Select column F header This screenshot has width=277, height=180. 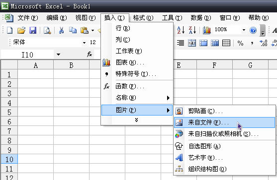tap(214, 65)
